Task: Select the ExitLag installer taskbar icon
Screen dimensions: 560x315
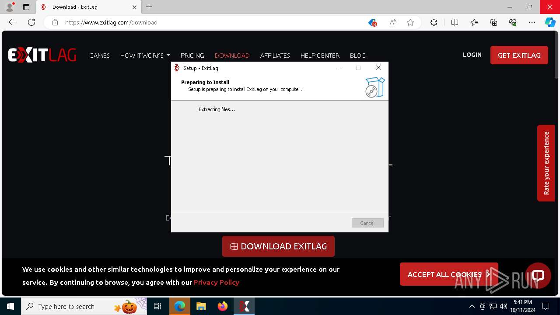Action: [x=244, y=306]
